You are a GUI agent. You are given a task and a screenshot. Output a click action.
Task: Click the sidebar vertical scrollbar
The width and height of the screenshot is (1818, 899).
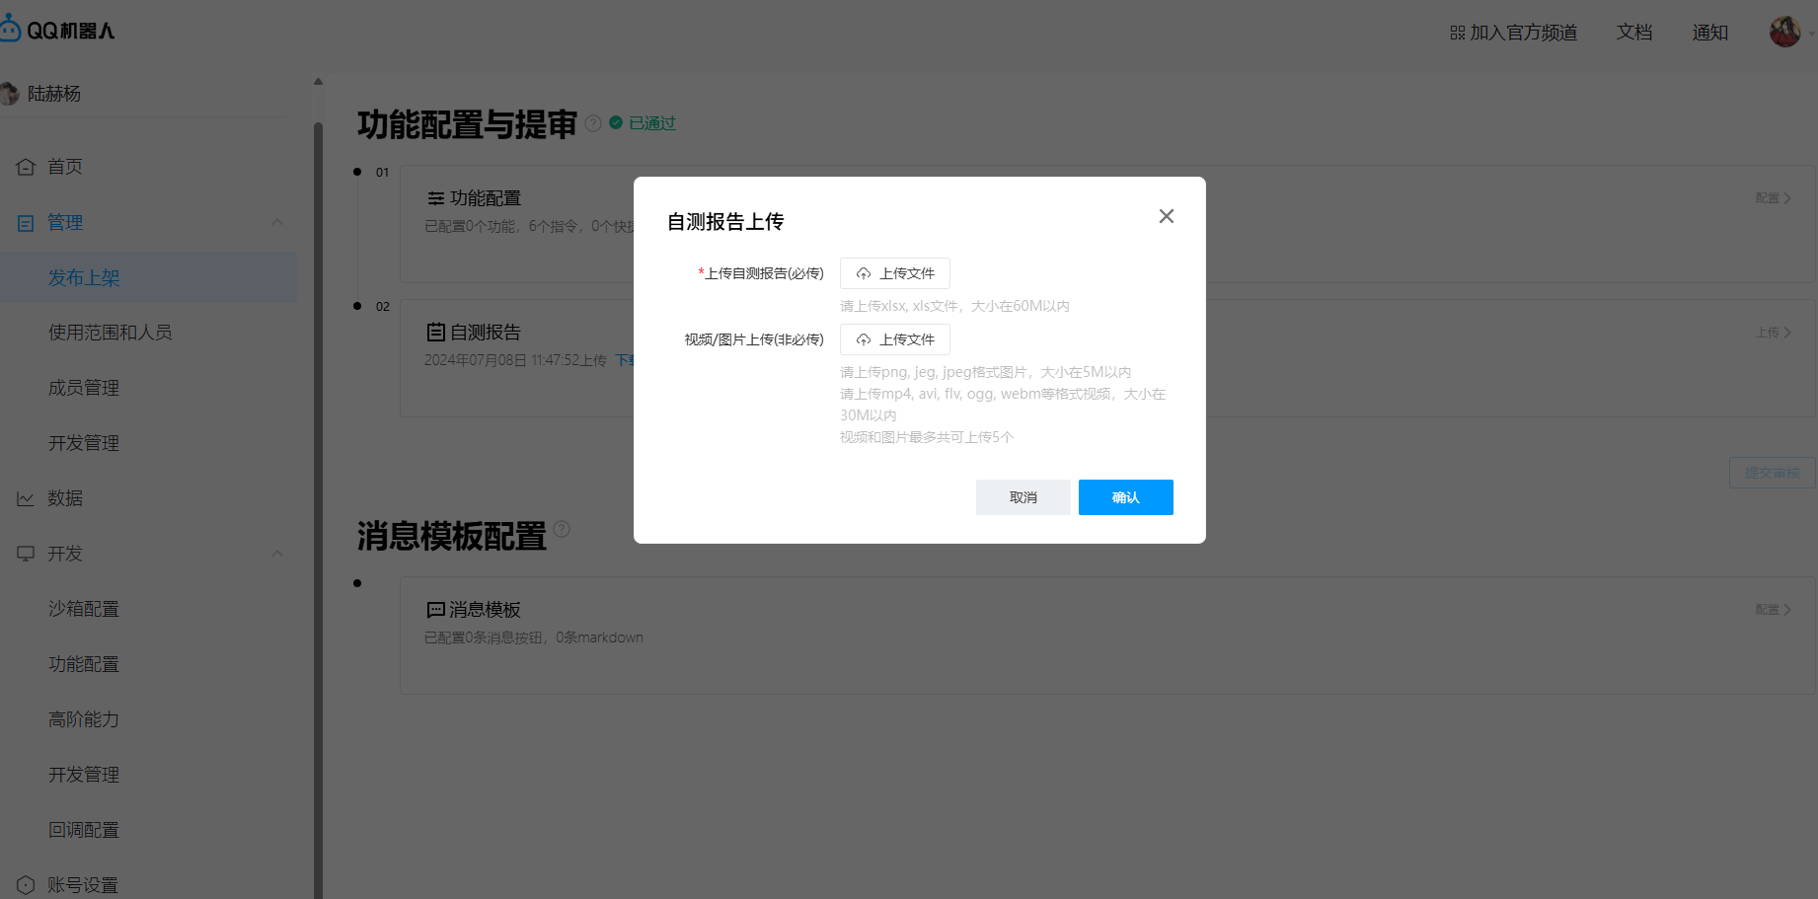pos(318,493)
